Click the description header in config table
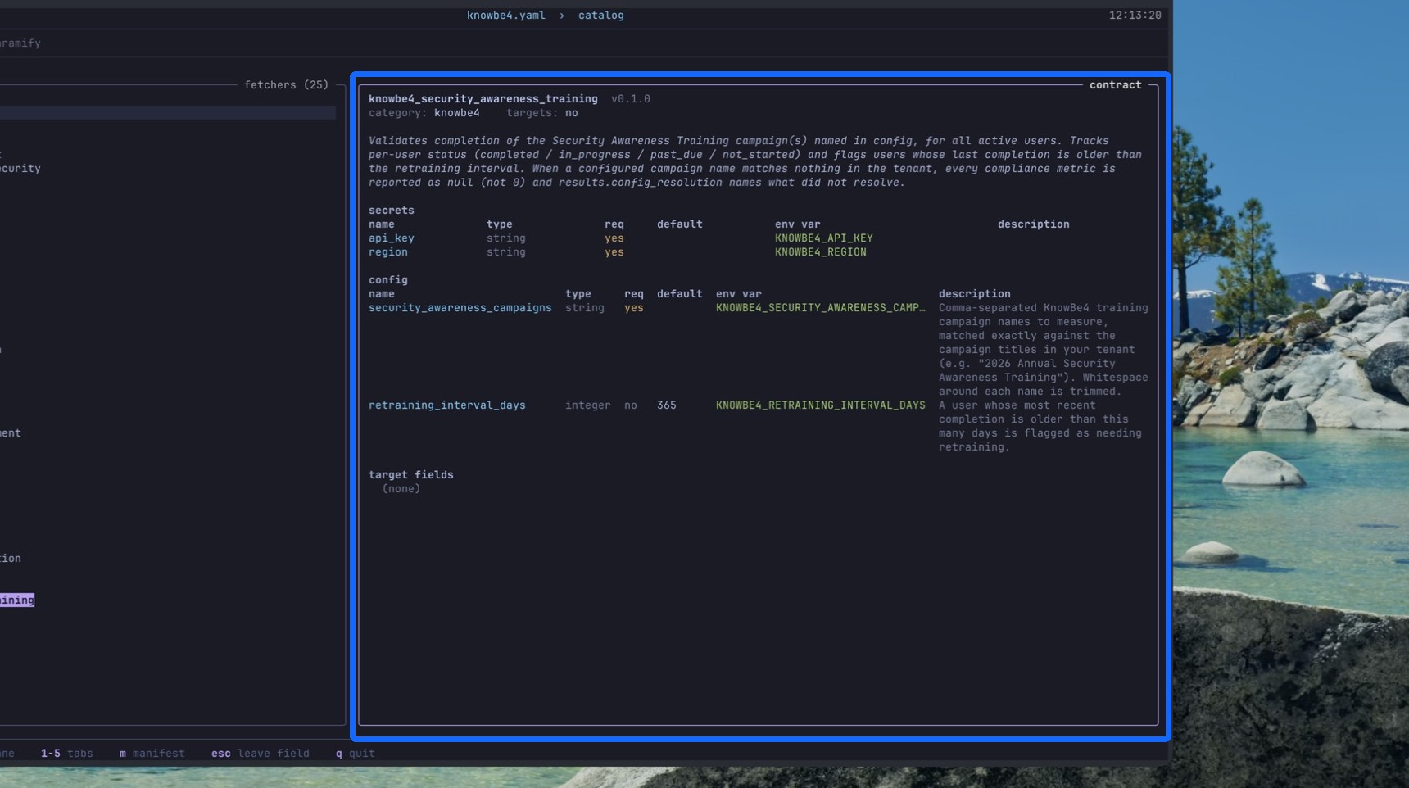This screenshot has width=1409, height=788. pos(974,294)
